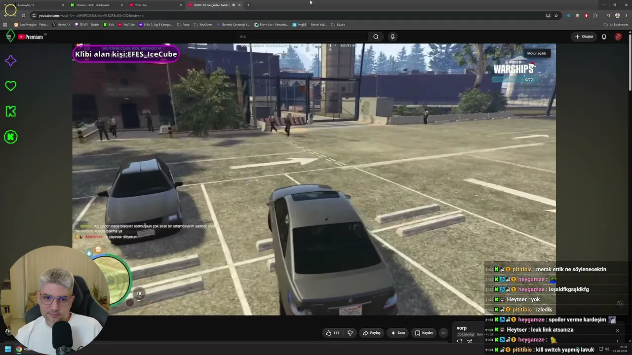Open a new browser tab
632x355 pixels.
point(248,5)
